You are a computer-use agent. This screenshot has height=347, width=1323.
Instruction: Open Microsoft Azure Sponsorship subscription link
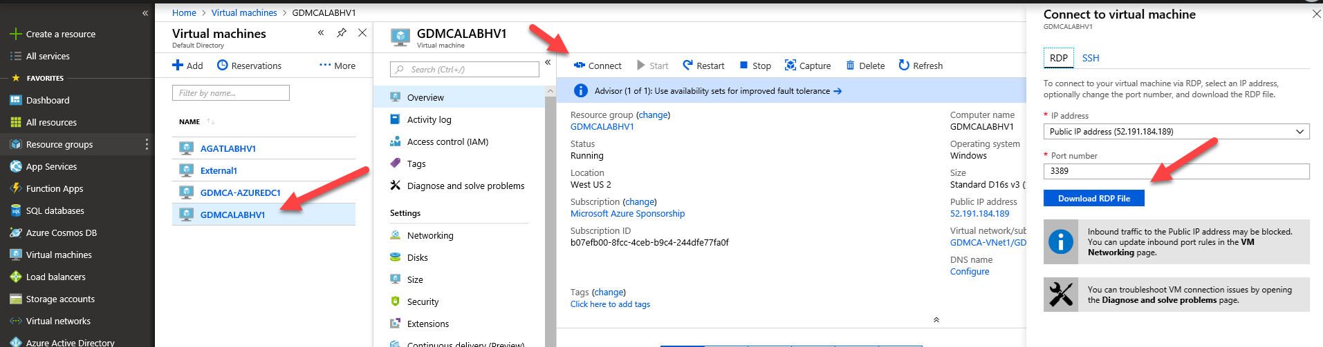coord(627,213)
